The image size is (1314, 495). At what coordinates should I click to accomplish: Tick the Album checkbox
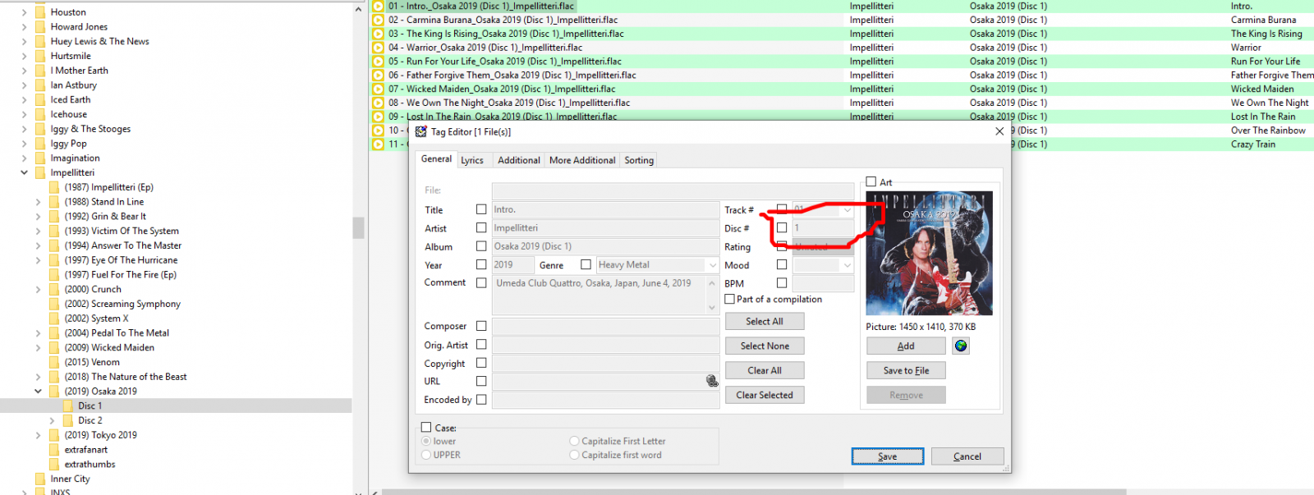coord(481,246)
